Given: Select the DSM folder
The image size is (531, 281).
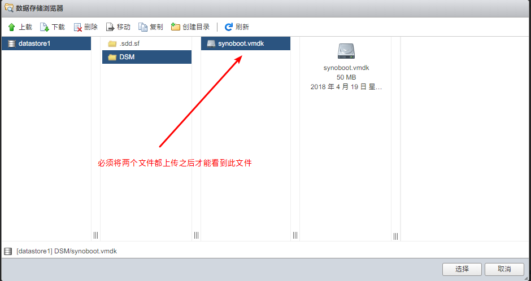Looking at the screenshot, I should click(147, 57).
